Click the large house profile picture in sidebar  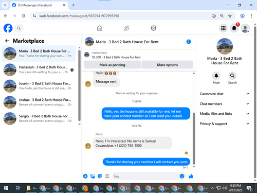(225, 46)
